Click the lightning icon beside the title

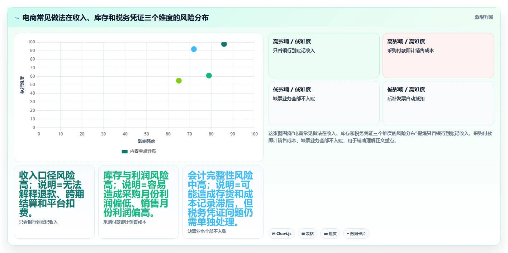point(17,18)
